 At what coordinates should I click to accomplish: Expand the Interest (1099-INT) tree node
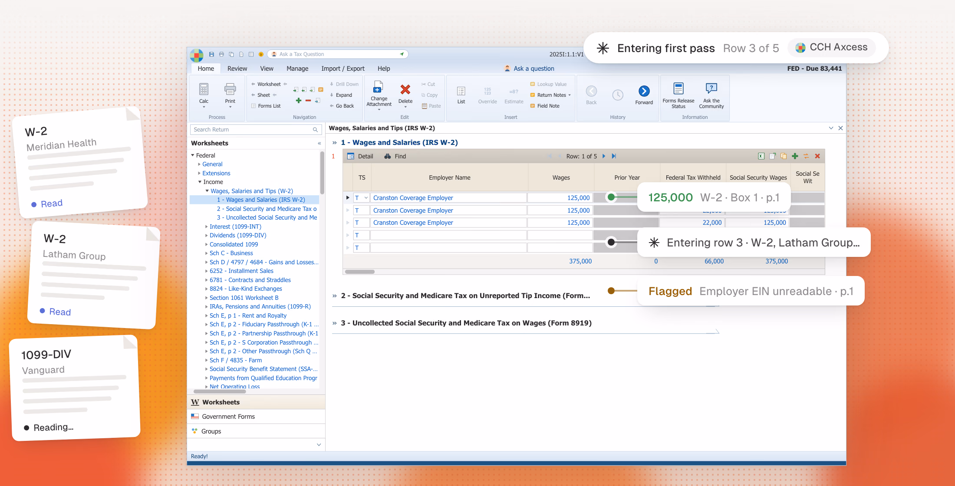pos(206,227)
